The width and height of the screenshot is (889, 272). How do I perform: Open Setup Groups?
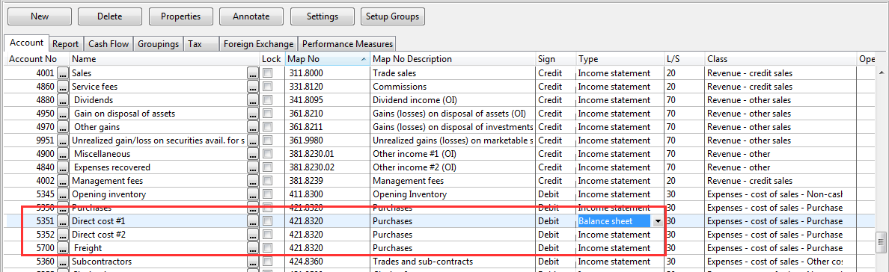click(392, 16)
